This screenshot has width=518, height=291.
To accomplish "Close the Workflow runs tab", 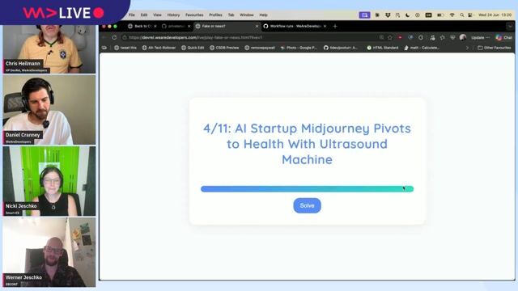I will [x=325, y=26].
